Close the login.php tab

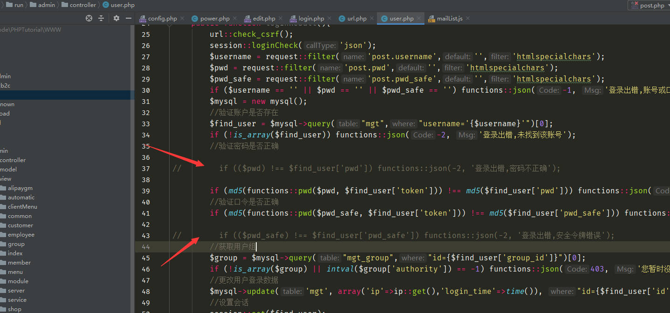[329, 19]
